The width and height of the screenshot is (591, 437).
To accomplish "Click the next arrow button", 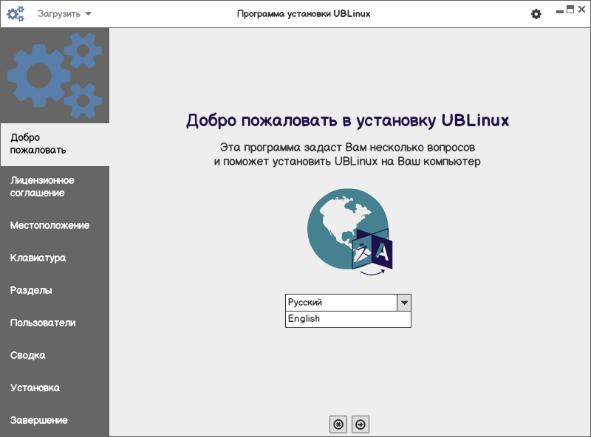I will pyautogui.click(x=361, y=424).
